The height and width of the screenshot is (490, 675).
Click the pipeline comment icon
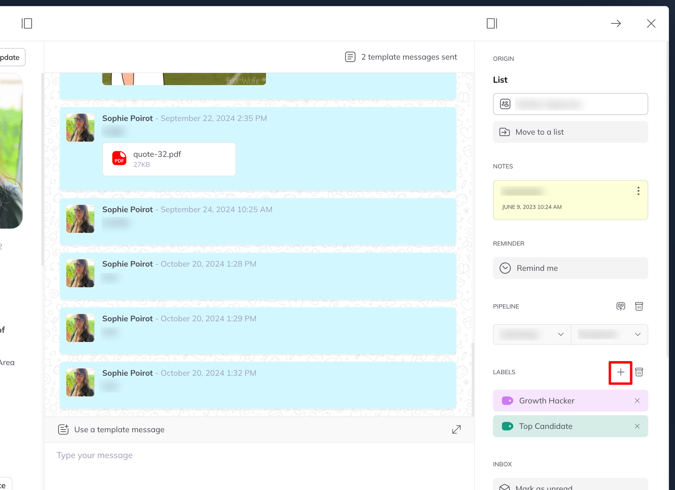pyautogui.click(x=621, y=306)
